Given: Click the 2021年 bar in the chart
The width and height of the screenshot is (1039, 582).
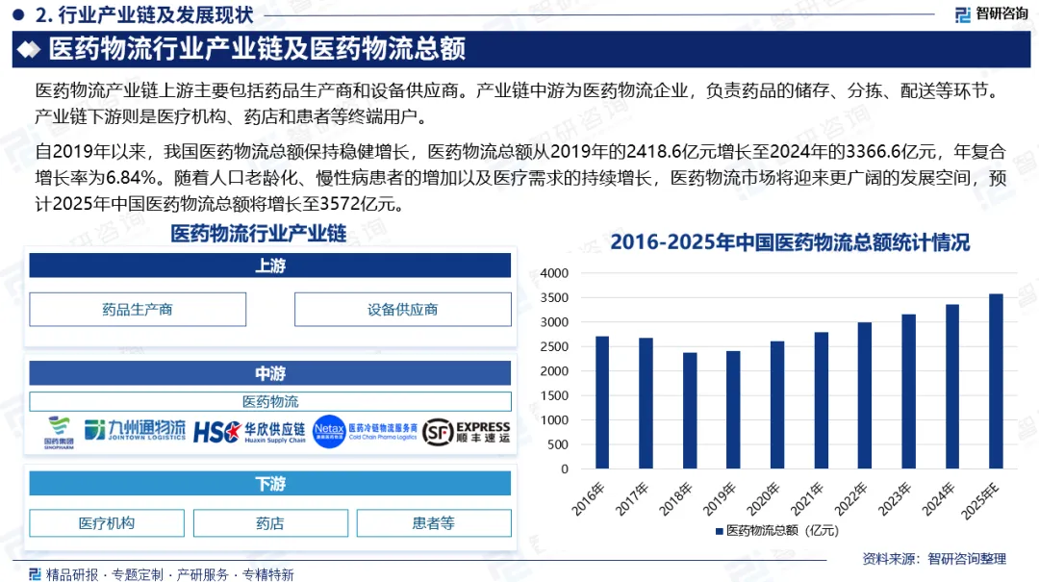Looking at the screenshot, I should pos(821,400).
